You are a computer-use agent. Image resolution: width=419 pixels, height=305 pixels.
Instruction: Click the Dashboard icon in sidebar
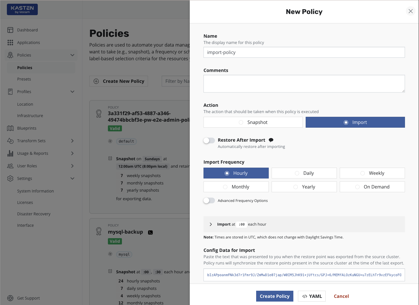coord(10,30)
